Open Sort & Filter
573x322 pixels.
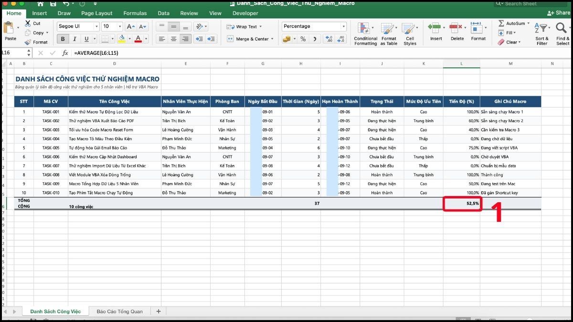(x=542, y=34)
